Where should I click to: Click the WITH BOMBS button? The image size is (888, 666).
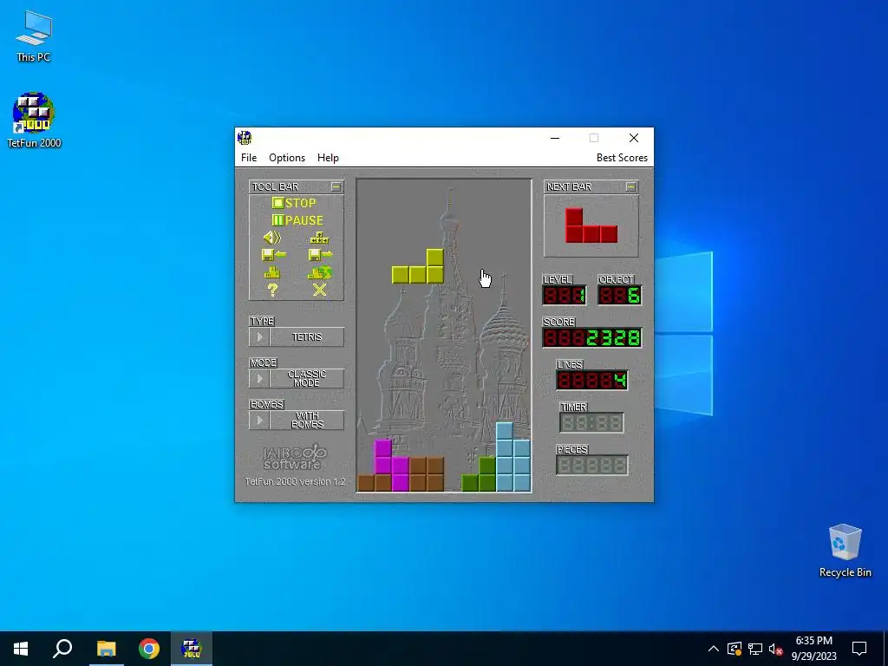(307, 421)
